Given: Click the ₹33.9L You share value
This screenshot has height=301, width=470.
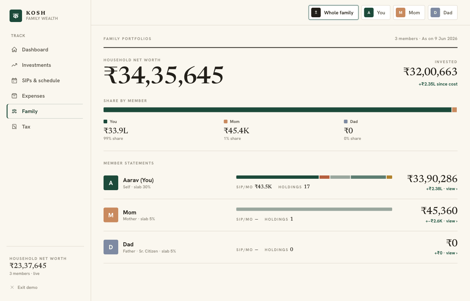Looking at the screenshot, I should click(116, 131).
